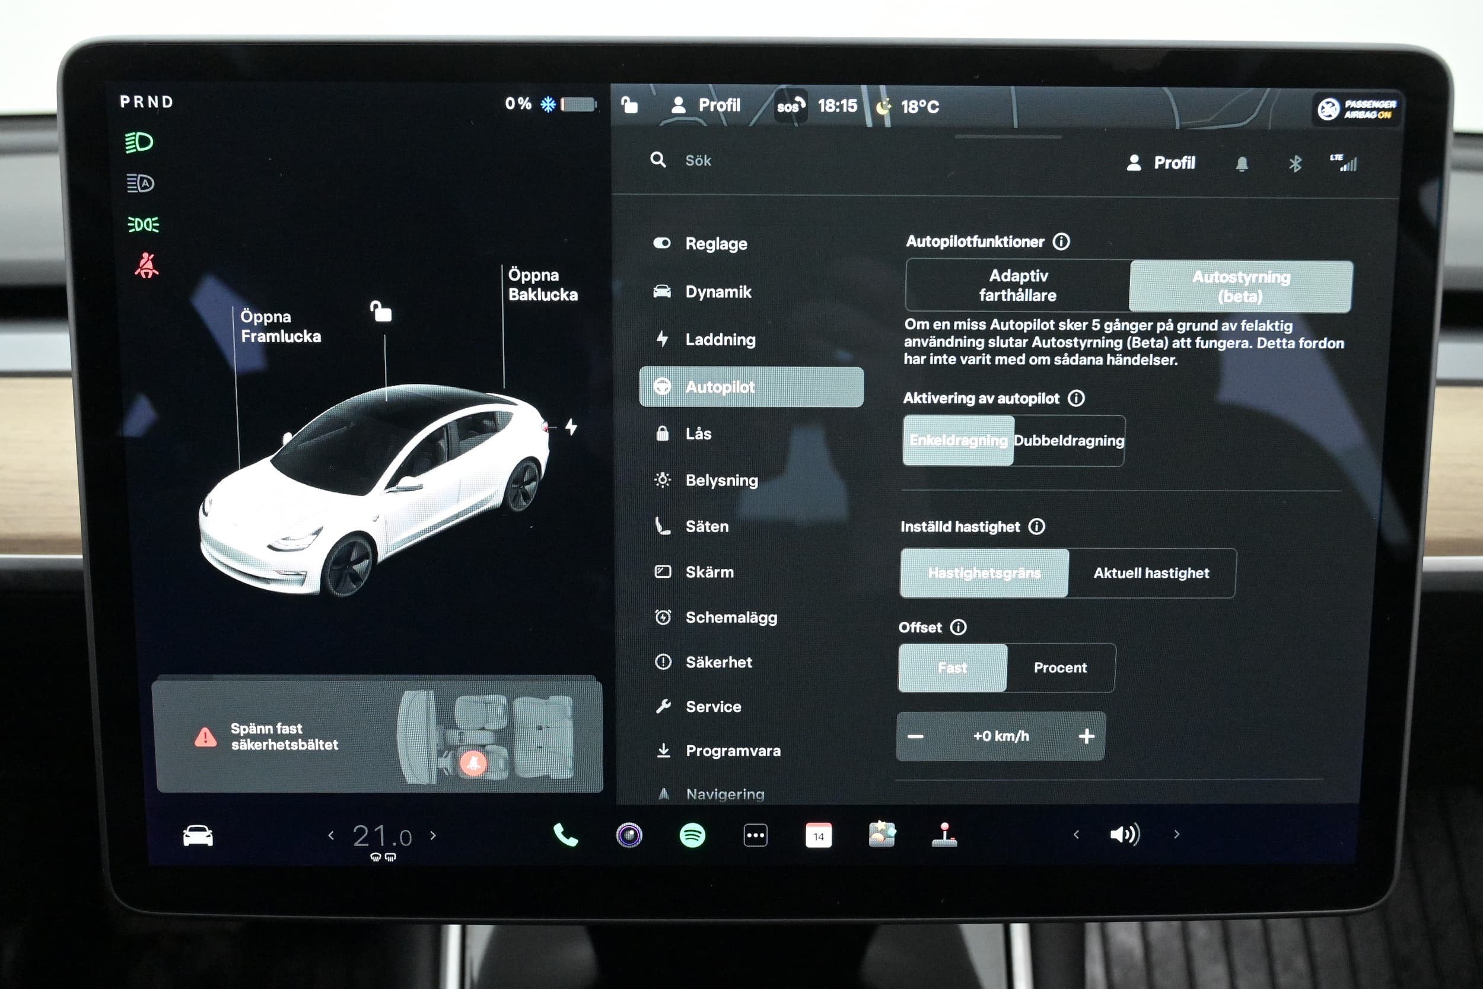Screen dimensions: 1483x989
Task: Tap the 0% battery indicator
Action: tap(550, 103)
